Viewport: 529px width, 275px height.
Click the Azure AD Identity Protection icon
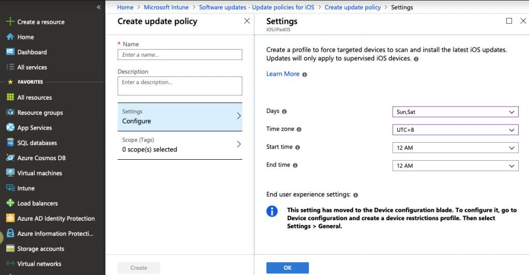[x=10, y=218]
